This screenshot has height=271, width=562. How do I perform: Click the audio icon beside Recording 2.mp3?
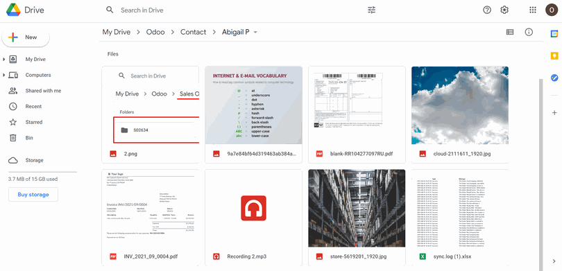point(216,256)
